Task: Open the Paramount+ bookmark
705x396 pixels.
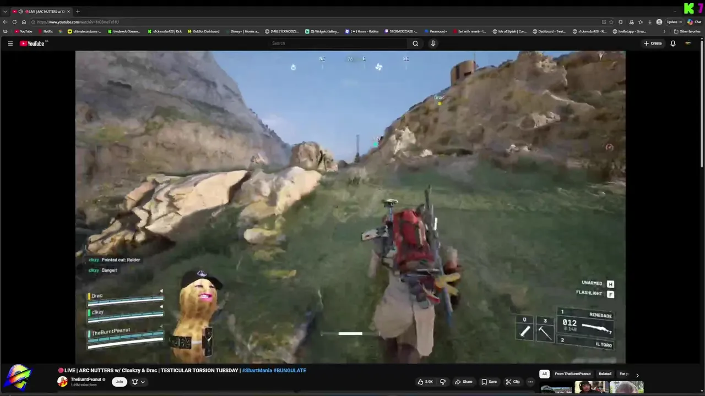Action: click(435, 31)
